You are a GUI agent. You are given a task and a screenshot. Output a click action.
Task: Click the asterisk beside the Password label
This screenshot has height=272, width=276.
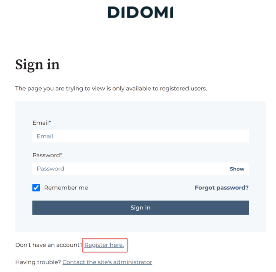pos(61,154)
